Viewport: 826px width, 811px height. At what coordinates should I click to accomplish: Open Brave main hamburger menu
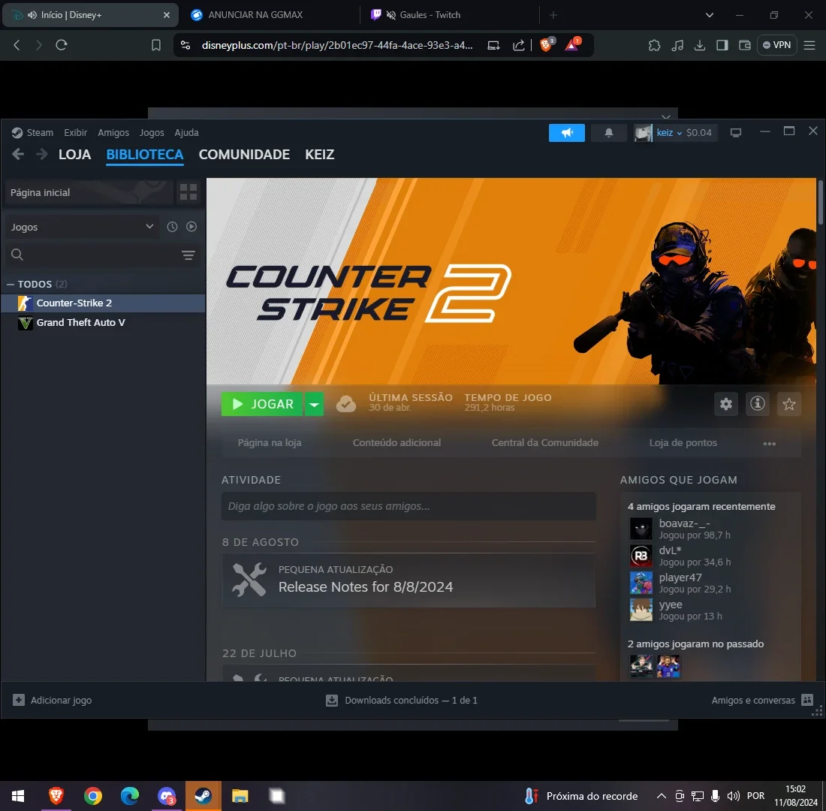(x=810, y=45)
